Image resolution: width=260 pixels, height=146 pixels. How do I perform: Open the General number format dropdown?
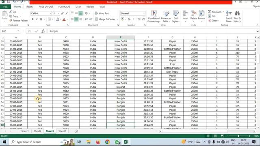(144, 13)
